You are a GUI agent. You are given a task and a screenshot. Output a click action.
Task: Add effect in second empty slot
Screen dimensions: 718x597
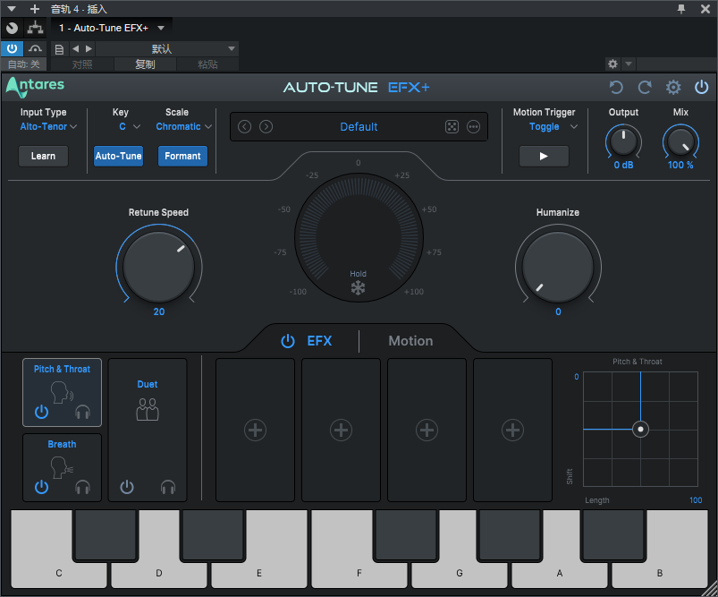pyautogui.click(x=342, y=431)
